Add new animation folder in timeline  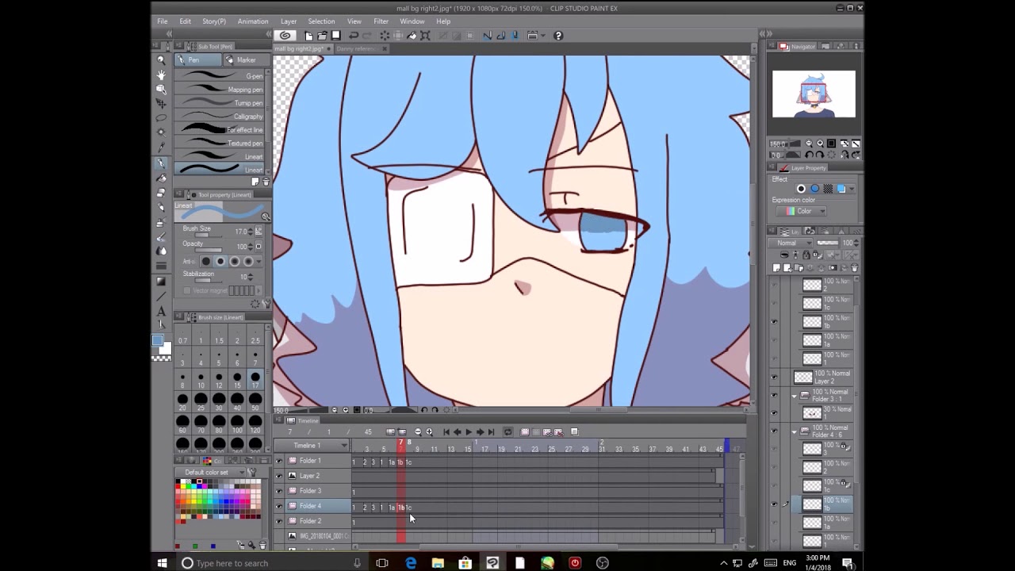[x=525, y=432]
